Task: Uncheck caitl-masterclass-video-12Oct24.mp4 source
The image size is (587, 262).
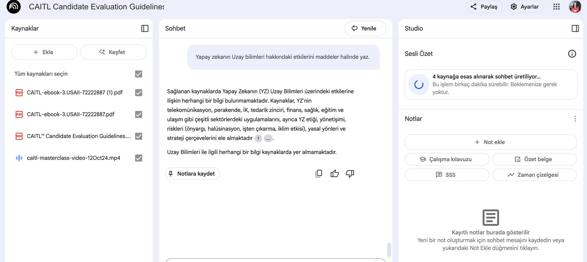Action: click(x=139, y=158)
